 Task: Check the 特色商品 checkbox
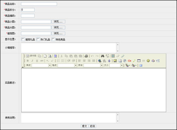coord(53,39)
